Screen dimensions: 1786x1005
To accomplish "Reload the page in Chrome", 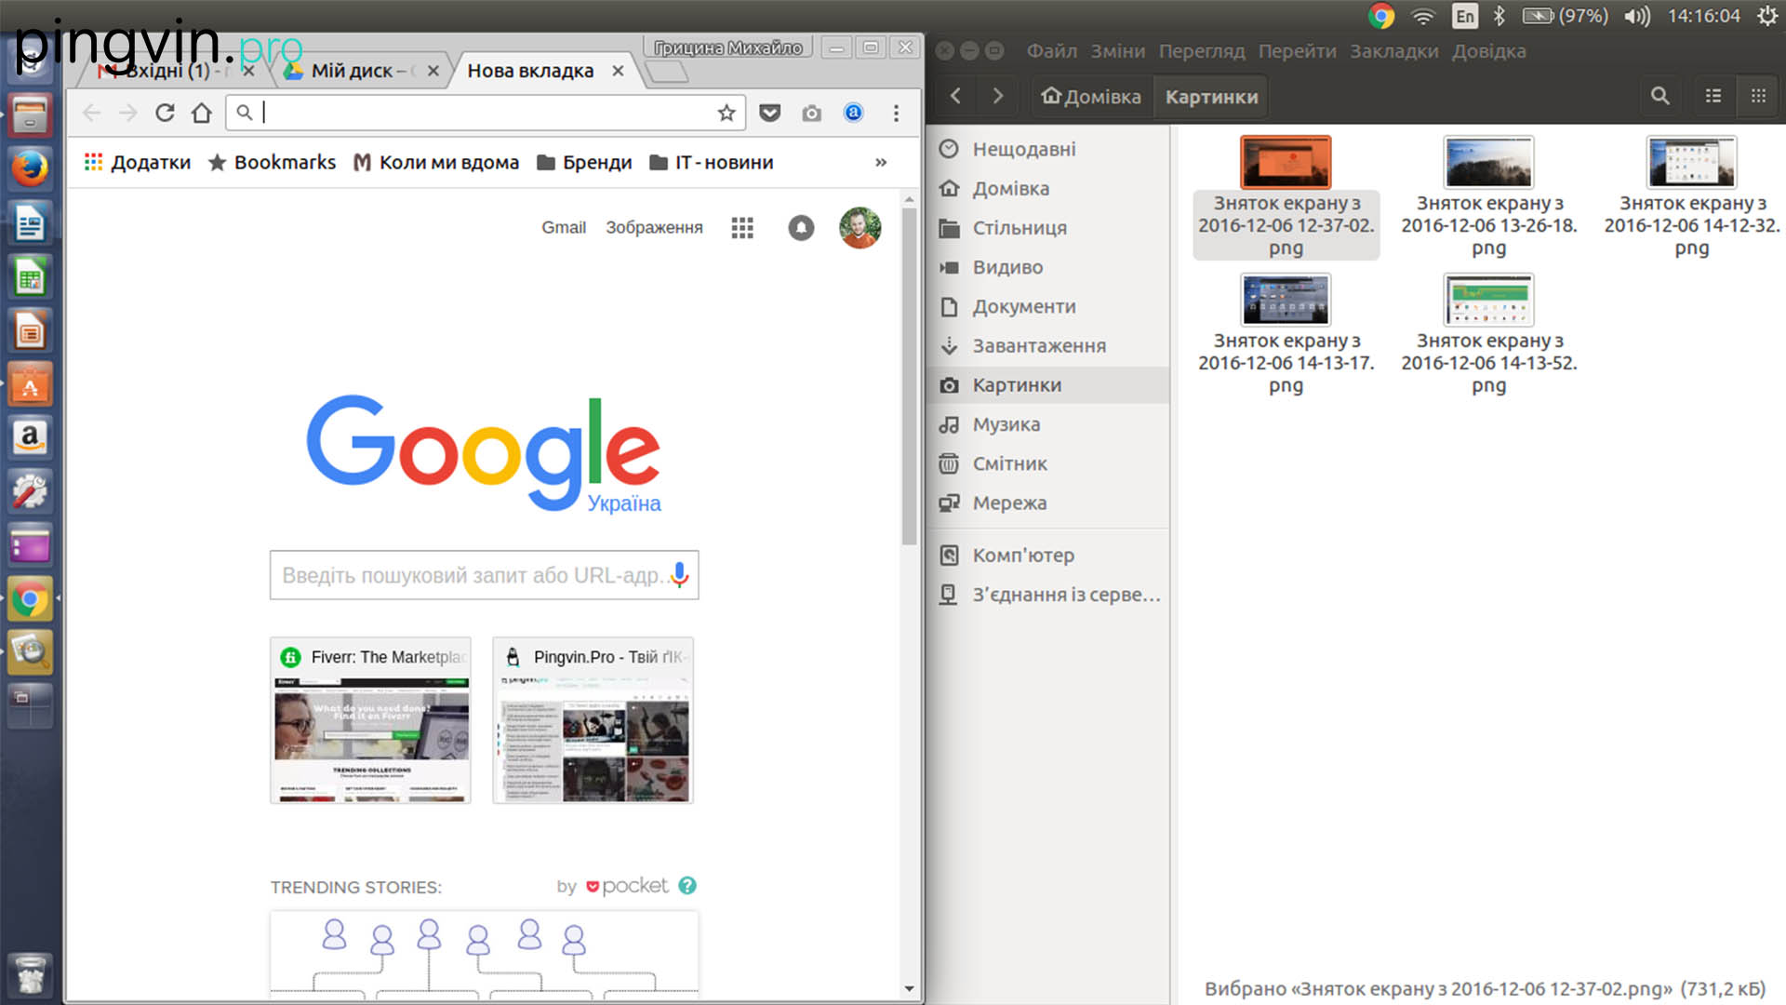I will point(165,113).
